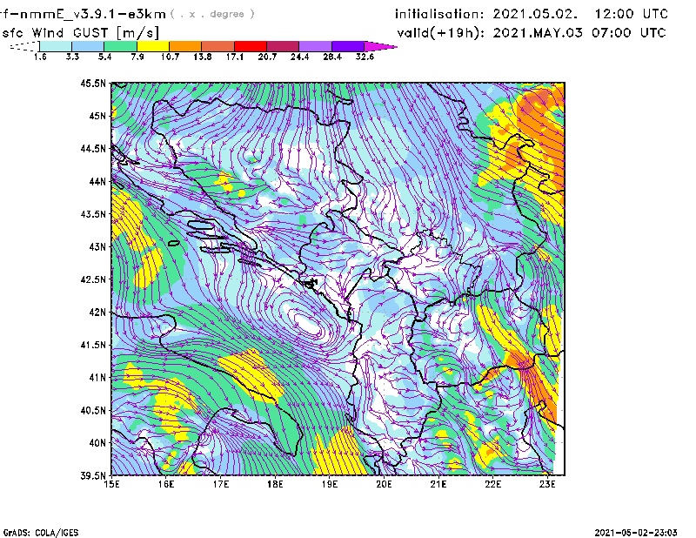Click the legend value '1.6'
The width and height of the screenshot is (696, 538).
click(x=40, y=57)
